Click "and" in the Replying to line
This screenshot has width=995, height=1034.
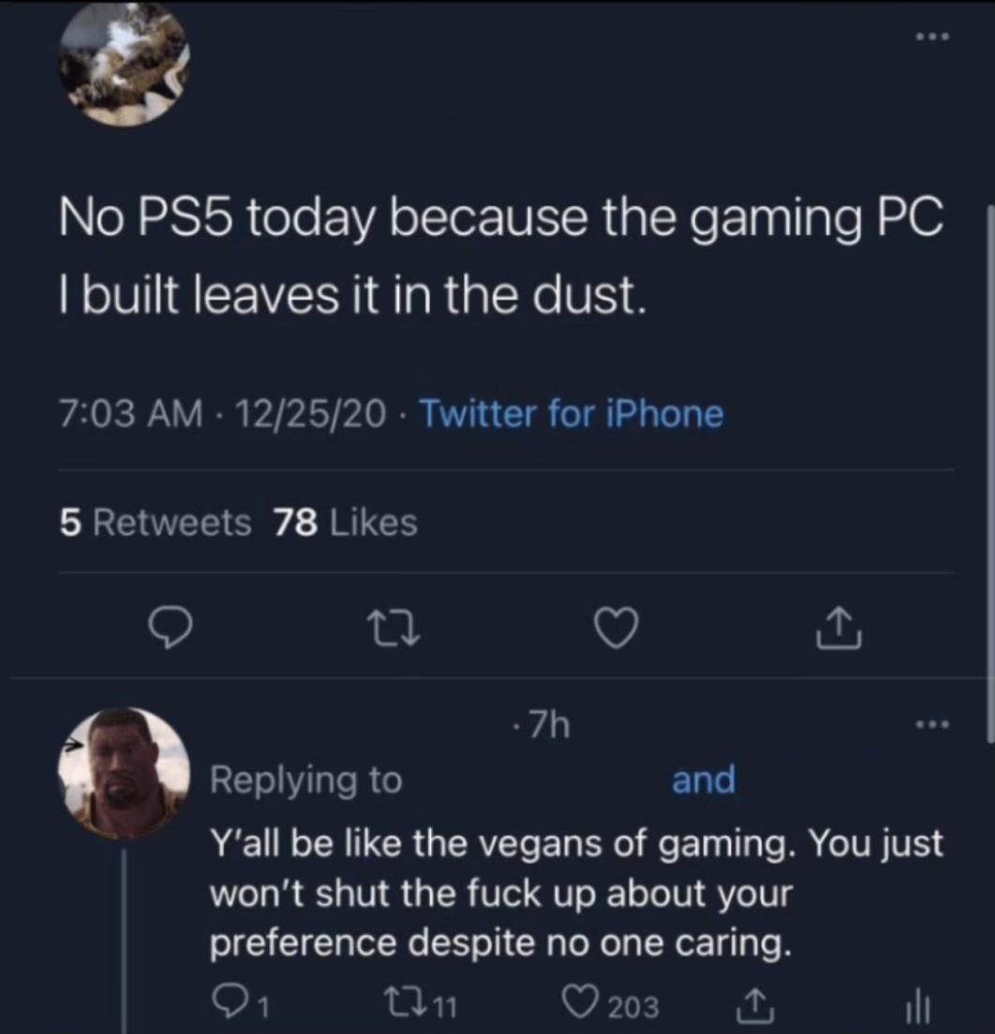point(704,779)
